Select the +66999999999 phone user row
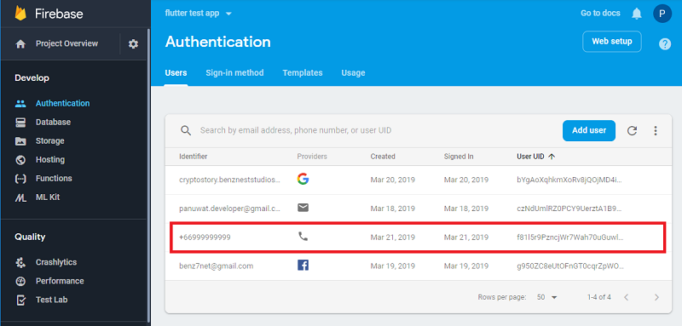This screenshot has height=326, width=682. coord(418,237)
